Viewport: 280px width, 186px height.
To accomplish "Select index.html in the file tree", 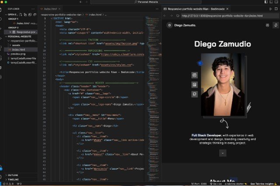I will tap(21, 49).
